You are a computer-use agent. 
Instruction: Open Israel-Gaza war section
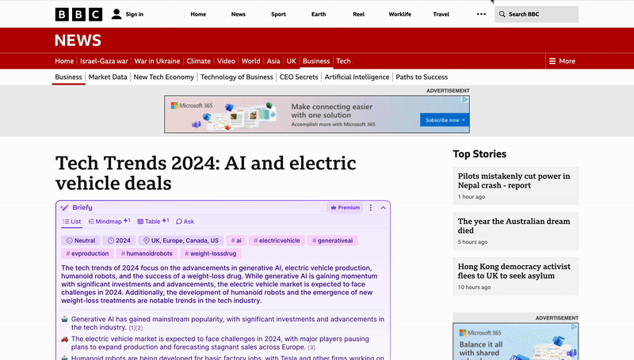[104, 62]
